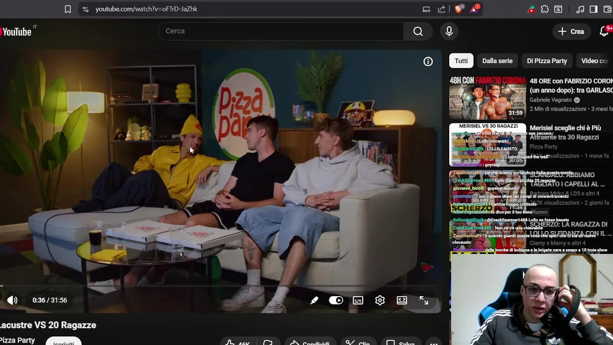Screen dimensions: 613x345
Task: Click the tab search window icon
Action: point(558,9)
